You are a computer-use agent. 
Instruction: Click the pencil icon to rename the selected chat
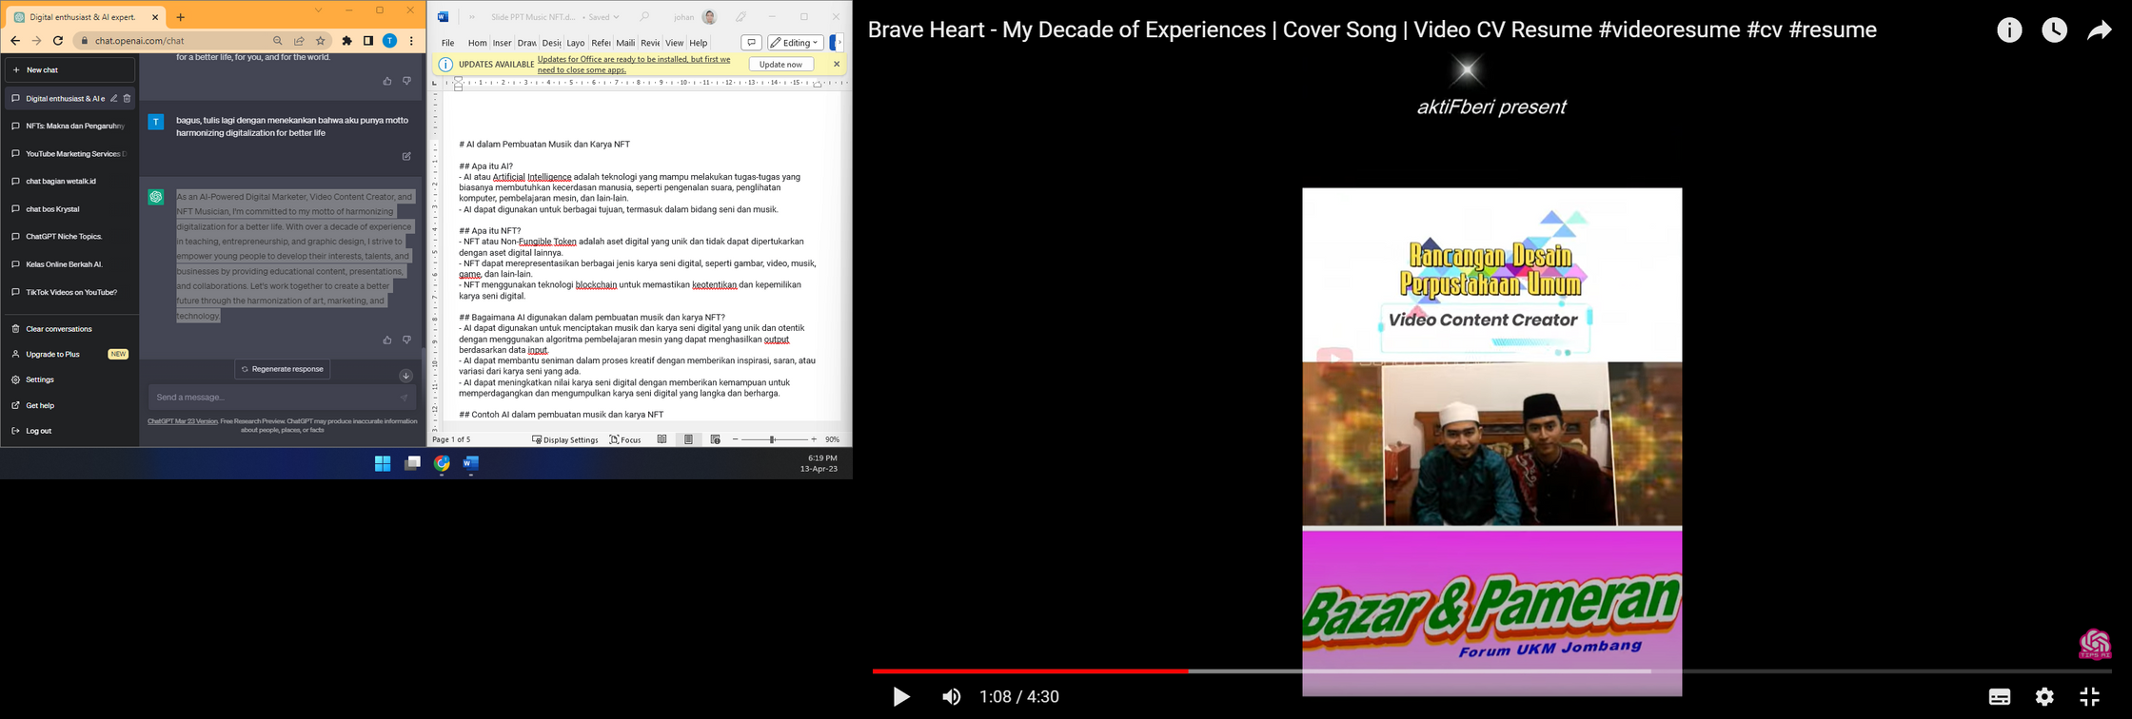(113, 98)
